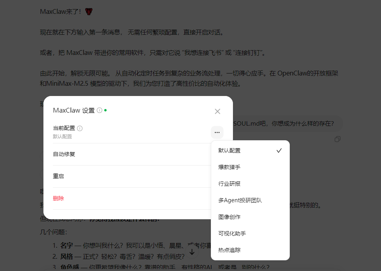The width and height of the screenshot is (381, 271).
Task: Click the info icon beside 当前配置
Action: (x=80, y=128)
